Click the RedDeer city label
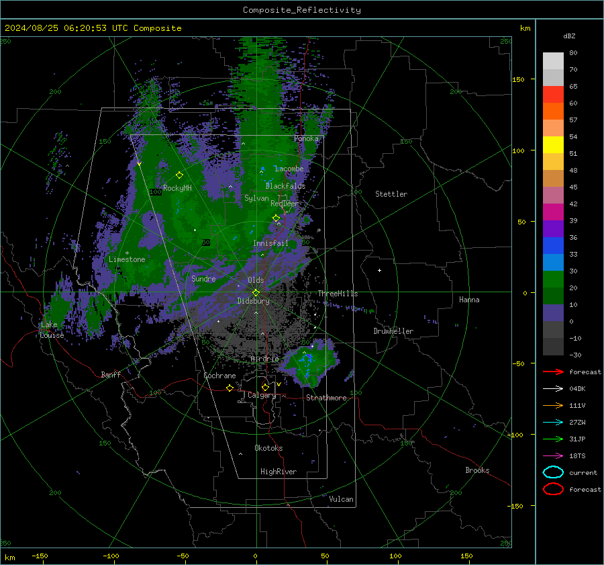The image size is (604, 565). click(285, 204)
